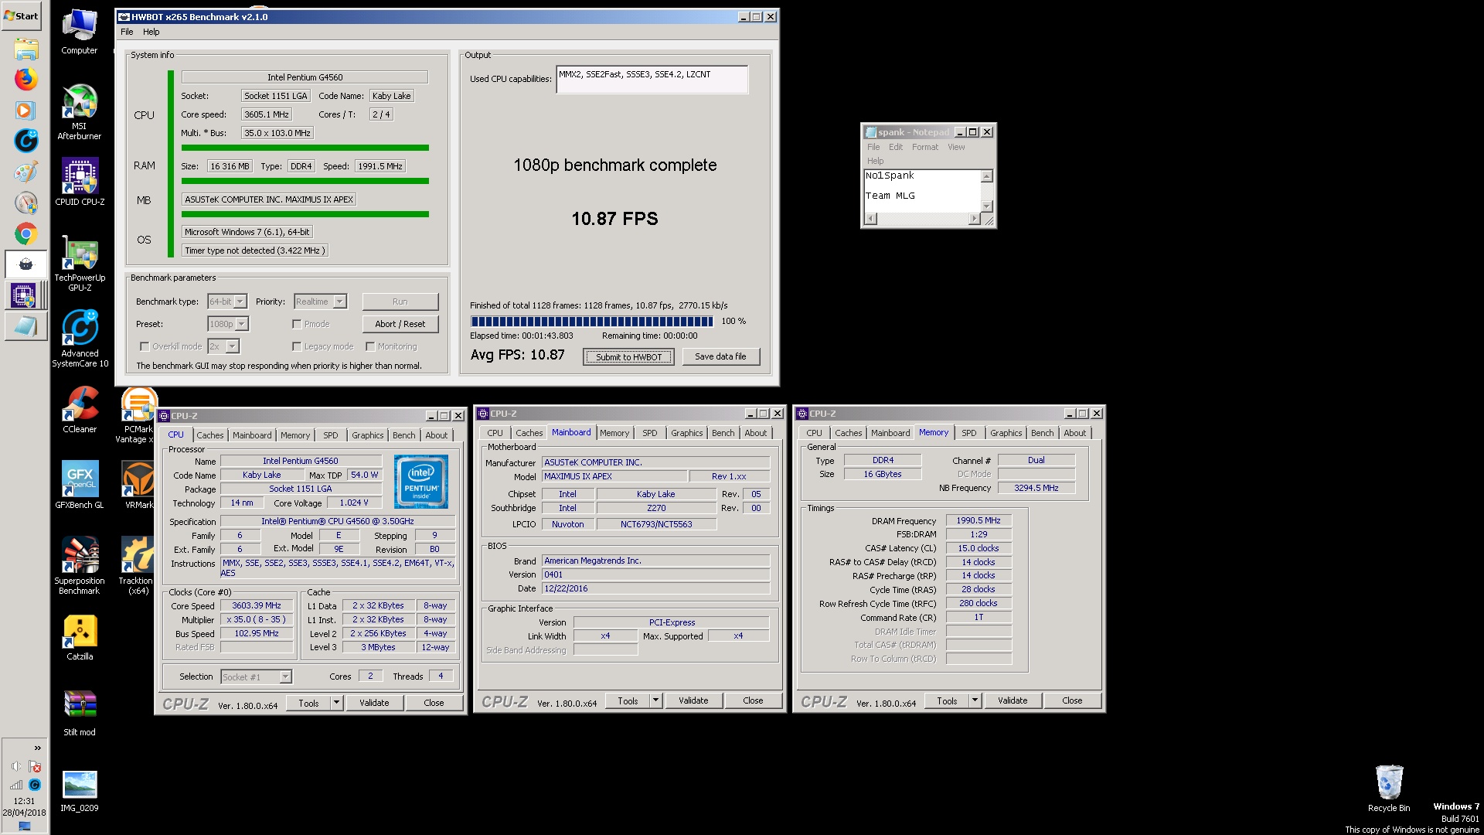Open Stilt mod archive icon

click(x=80, y=713)
